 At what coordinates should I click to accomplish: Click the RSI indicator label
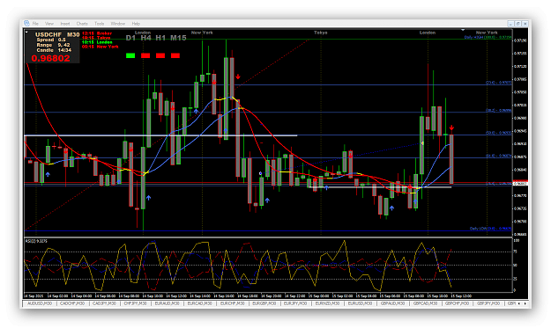click(36, 241)
